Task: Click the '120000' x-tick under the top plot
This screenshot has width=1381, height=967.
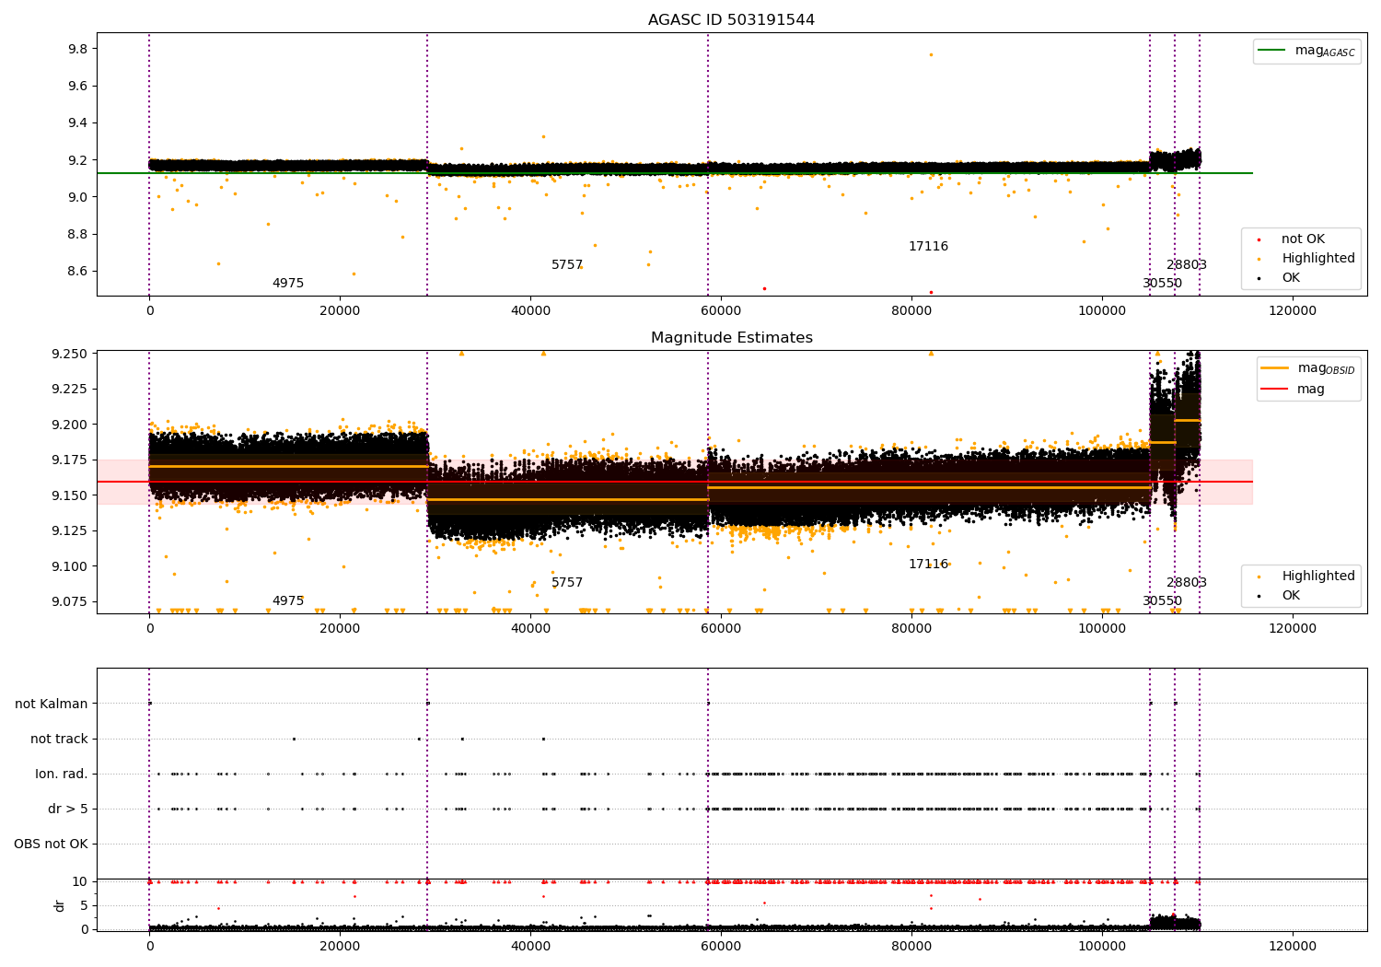Action: [x=1293, y=311]
